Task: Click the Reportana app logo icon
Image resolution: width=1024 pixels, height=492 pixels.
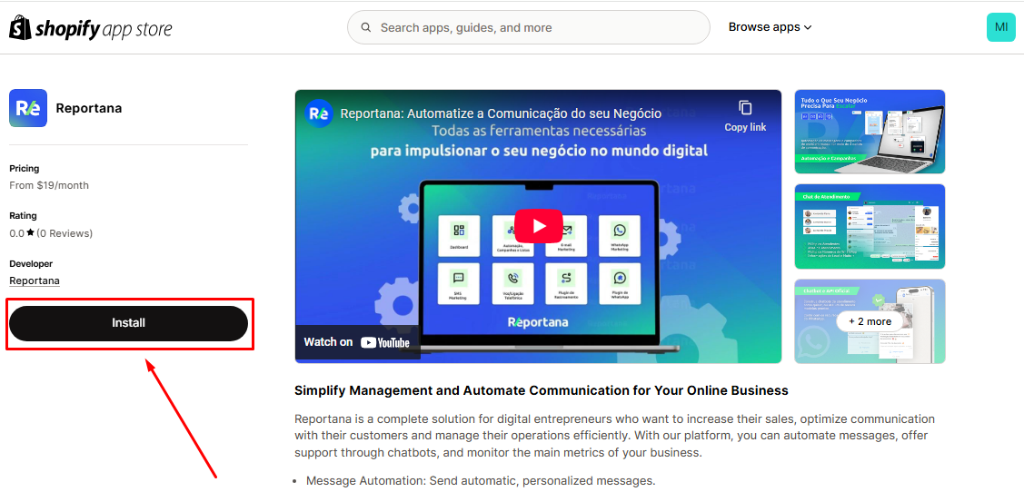Action: [x=28, y=108]
